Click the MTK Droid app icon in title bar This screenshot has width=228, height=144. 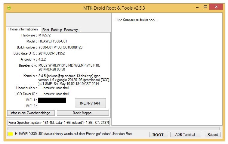(9, 8)
